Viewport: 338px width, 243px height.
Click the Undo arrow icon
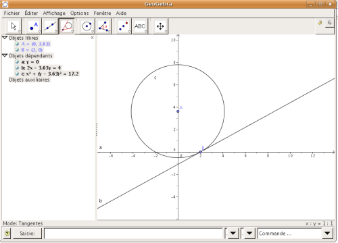320,23
